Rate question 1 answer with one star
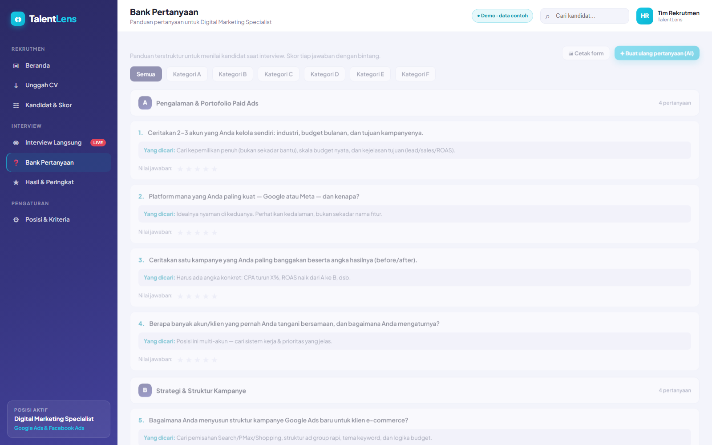This screenshot has width=712, height=445. (x=180, y=169)
